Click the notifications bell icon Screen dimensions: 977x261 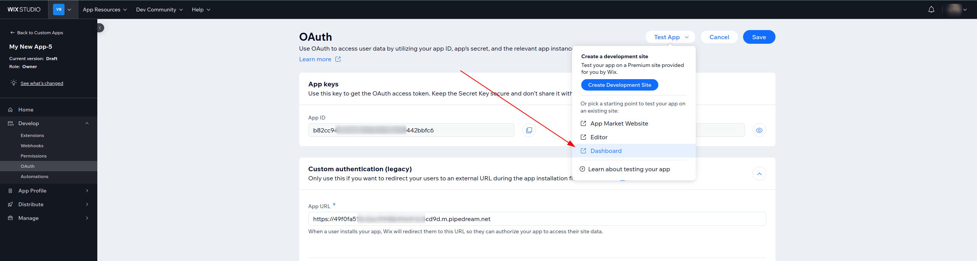coord(931,10)
